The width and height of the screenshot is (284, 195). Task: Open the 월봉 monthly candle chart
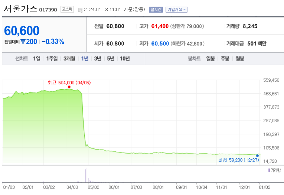coord(240,58)
